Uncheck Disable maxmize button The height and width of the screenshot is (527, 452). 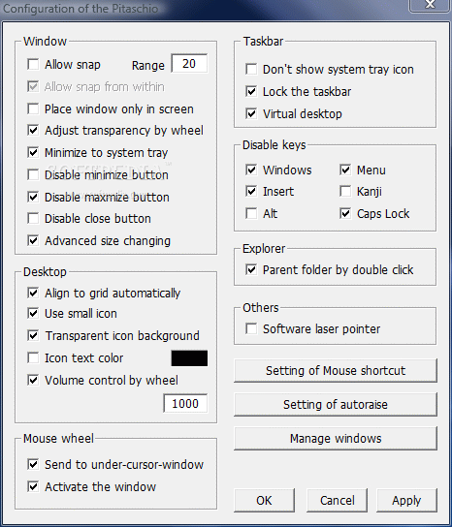tap(33, 197)
